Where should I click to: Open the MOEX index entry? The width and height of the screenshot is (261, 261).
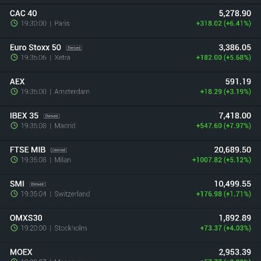coord(130,252)
